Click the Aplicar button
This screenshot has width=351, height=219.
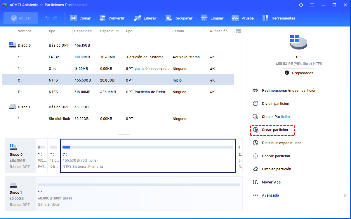21,18
